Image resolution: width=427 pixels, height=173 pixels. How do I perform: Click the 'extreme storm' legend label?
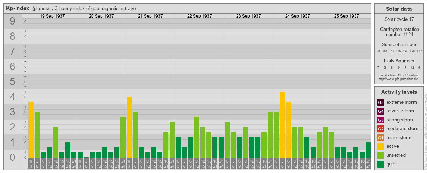tap(402, 102)
